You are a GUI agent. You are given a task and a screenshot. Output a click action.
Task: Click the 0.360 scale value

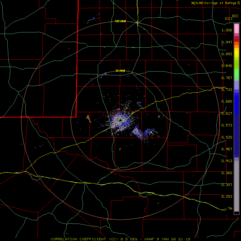(227, 173)
